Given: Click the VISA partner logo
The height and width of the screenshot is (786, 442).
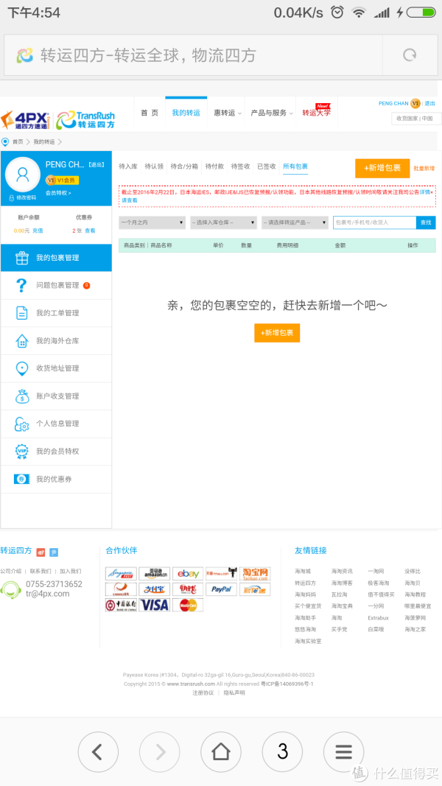Looking at the screenshot, I should pyautogui.click(x=155, y=605).
